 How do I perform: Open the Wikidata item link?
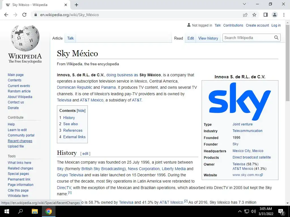(18, 196)
